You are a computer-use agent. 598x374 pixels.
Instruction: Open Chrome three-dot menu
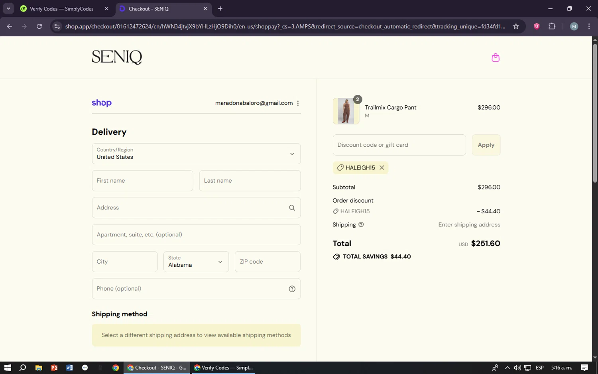[x=589, y=26]
